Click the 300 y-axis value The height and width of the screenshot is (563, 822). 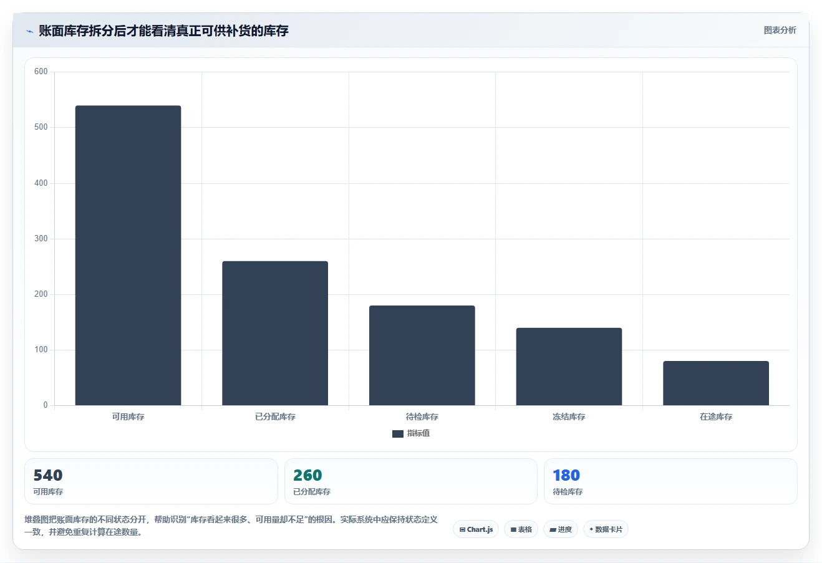(41, 239)
